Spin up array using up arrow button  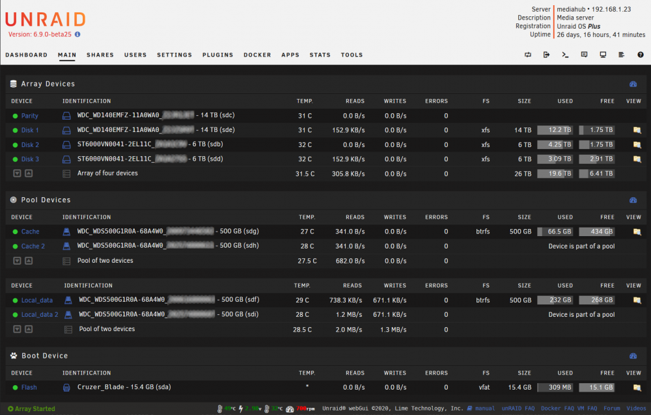coord(29,173)
